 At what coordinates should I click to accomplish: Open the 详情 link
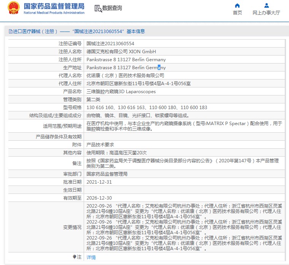(91, 257)
